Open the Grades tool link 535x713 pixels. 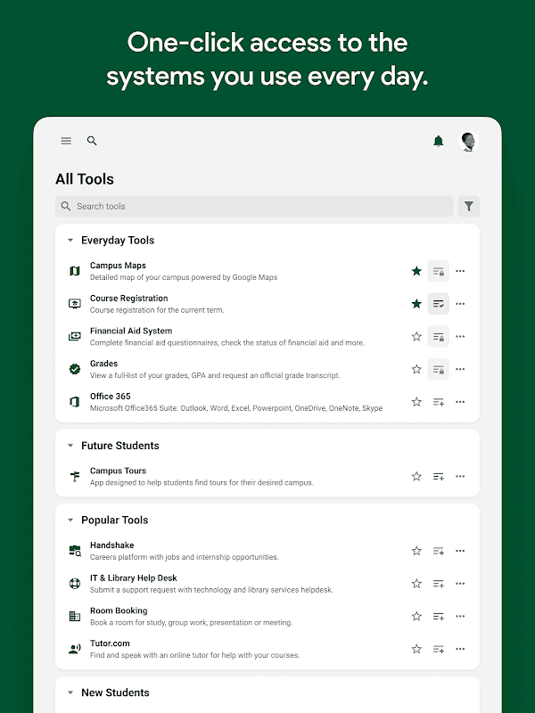pos(103,364)
